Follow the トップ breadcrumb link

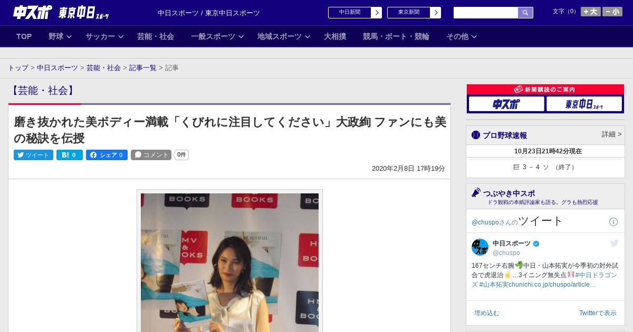pyautogui.click(x=18, y=68)
